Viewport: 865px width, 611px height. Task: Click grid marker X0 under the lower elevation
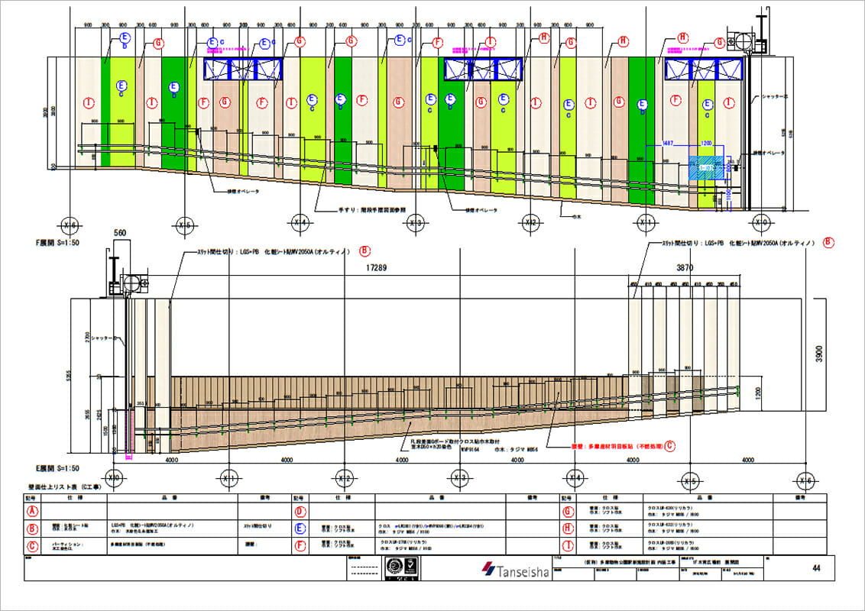coord(115,477)
